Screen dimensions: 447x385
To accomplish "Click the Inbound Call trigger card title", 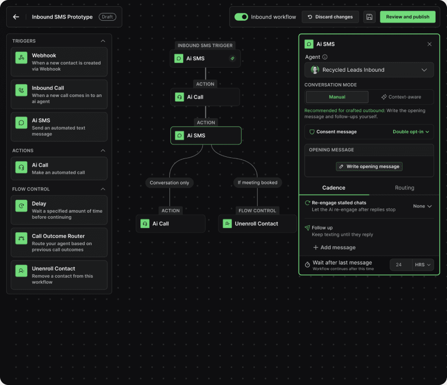I will click(48, 88).
